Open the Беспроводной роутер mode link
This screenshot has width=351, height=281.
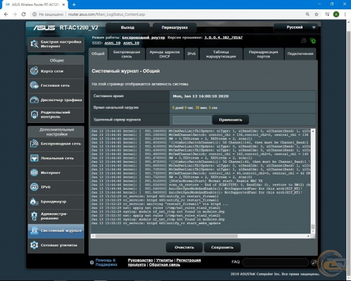pyautogui.click(x=143, y=37)
